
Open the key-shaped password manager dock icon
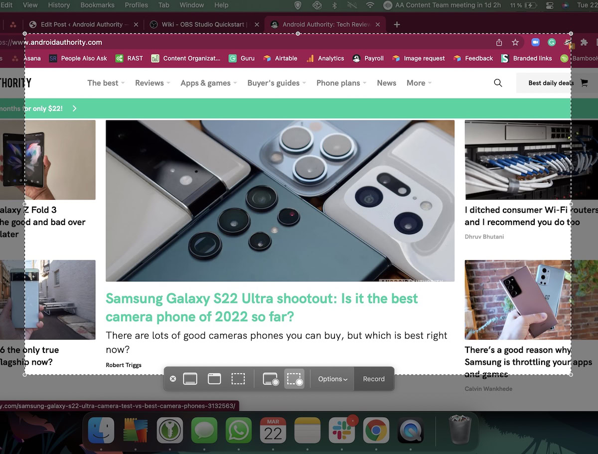[170, 430]
